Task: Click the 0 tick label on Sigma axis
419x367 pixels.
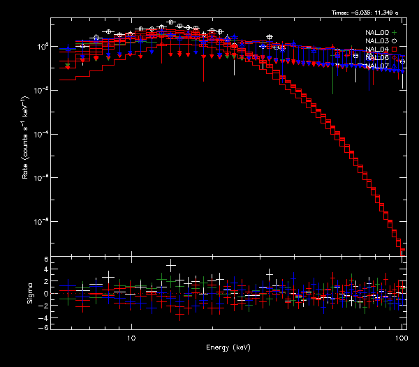Action: click(x=45, y=294)
